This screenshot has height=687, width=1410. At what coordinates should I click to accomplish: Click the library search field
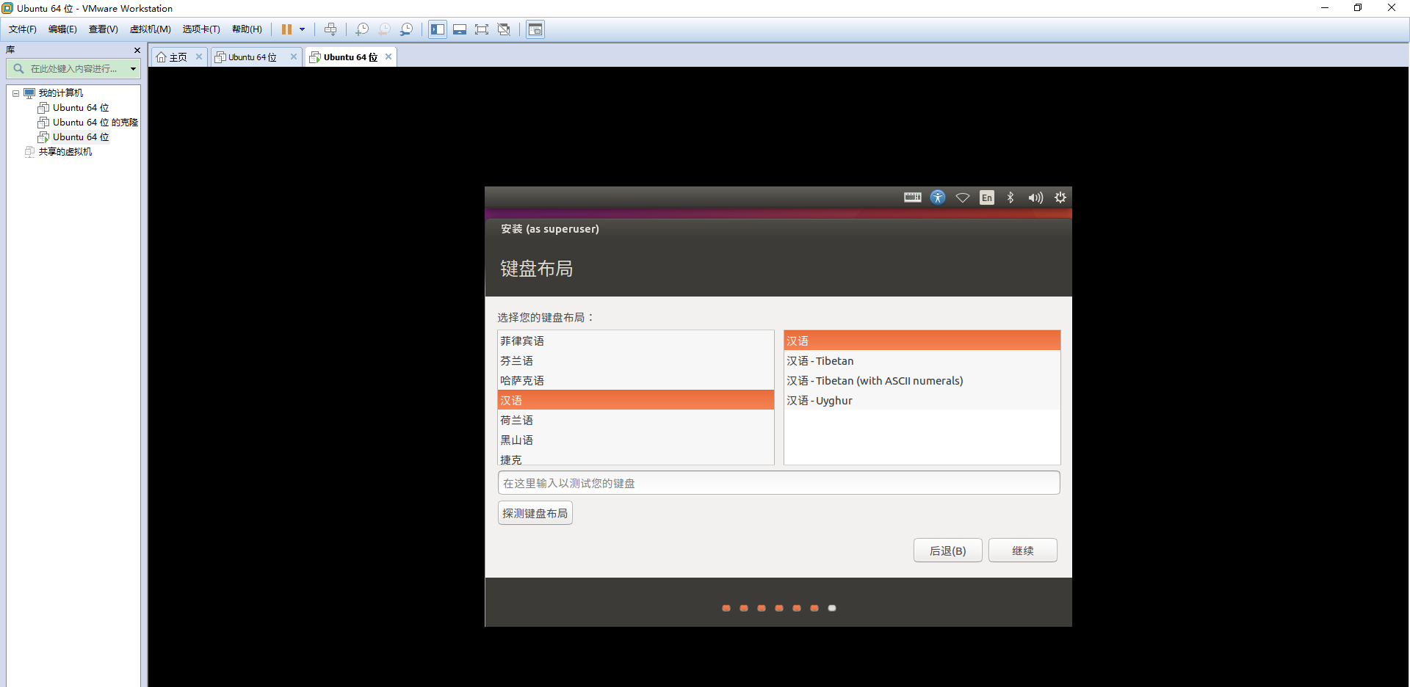click(x=73, y=69)
